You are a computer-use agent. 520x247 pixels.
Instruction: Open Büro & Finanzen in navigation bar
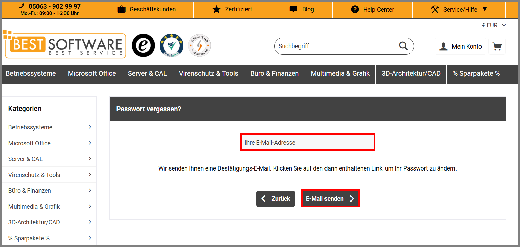click(275, 74)
